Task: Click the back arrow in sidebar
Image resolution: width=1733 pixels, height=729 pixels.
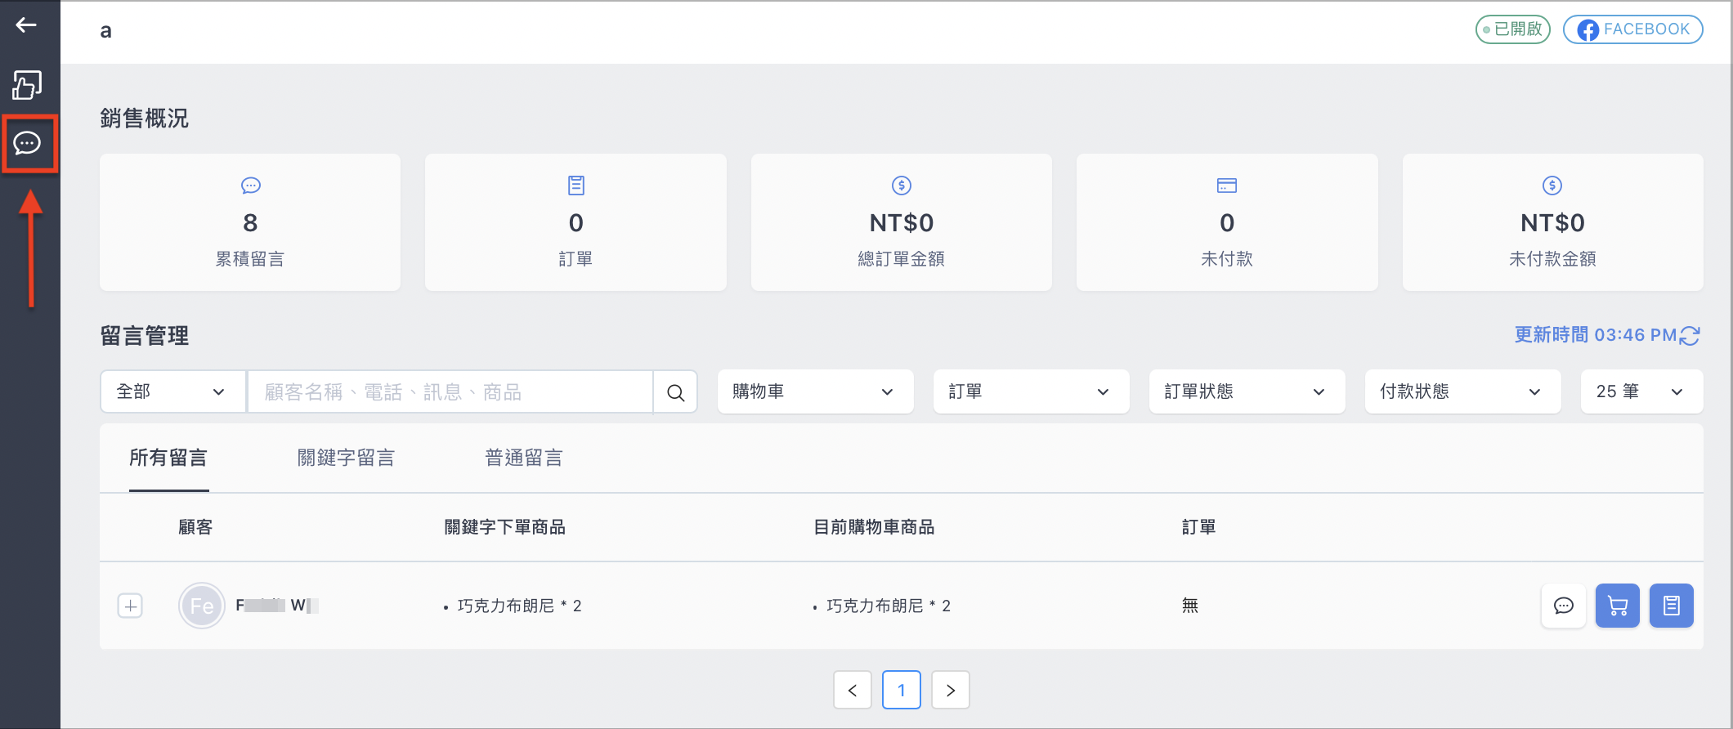Action: (x=26, y=25)
